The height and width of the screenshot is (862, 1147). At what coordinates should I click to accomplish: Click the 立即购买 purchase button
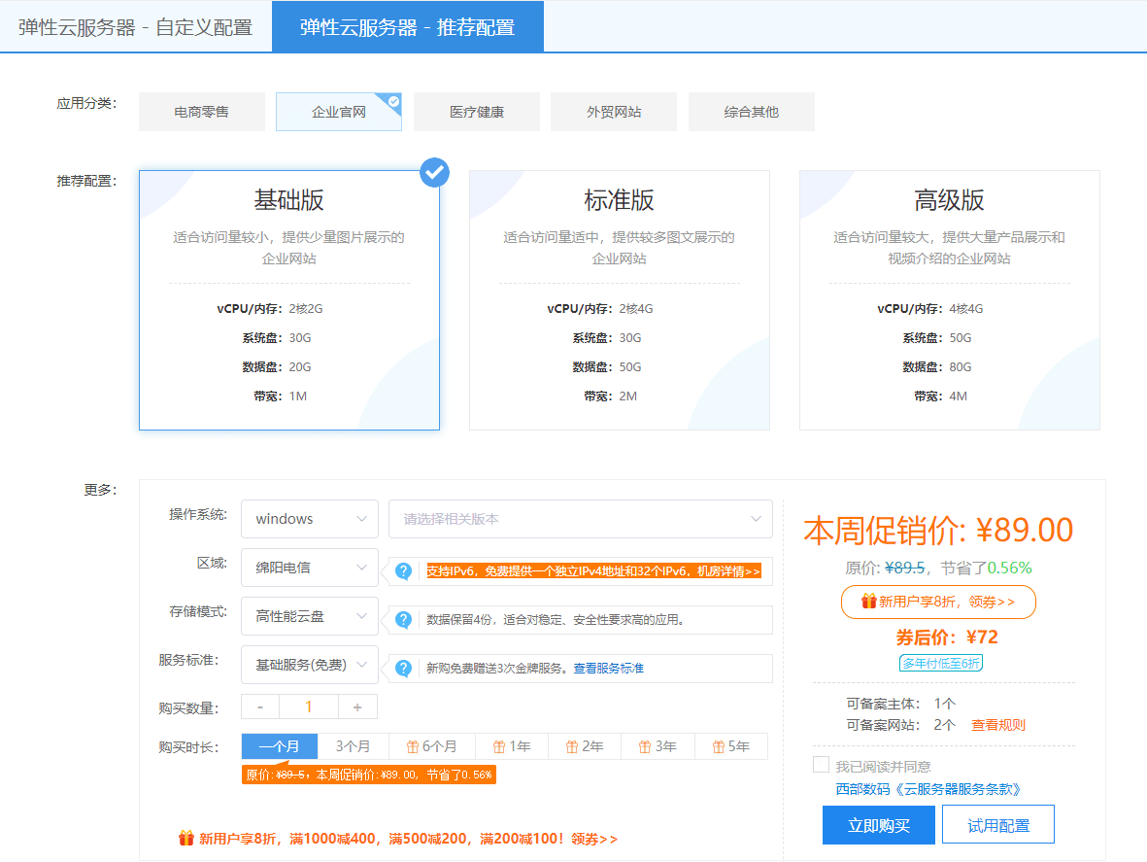tap(878, 824)
